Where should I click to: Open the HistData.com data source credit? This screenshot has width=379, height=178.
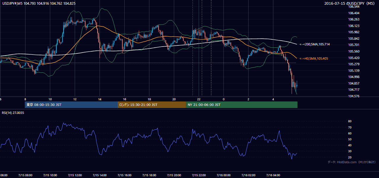click(x=351, y=162)
